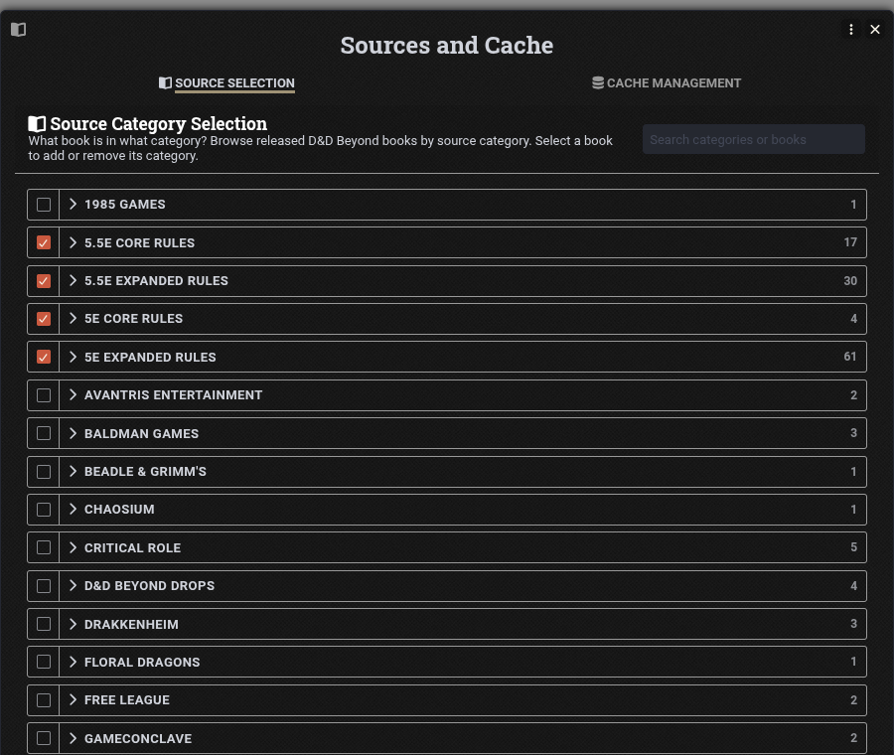The image size is (894, 755).
Task: Click the count 61 on 5E Expanded Rules
Action: pyautogui.click(x=850, y=357)
